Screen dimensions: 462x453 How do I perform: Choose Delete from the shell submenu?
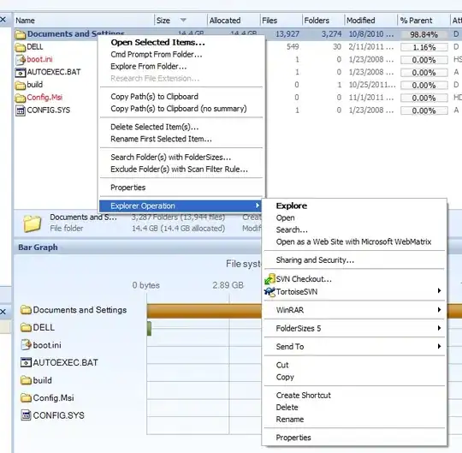(354, 408)
